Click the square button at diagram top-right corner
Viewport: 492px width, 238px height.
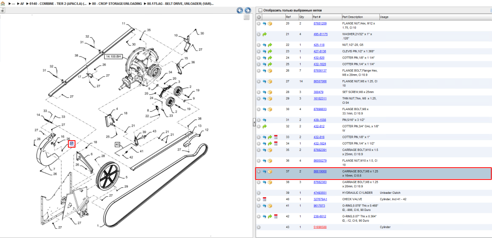click(246, 17)
